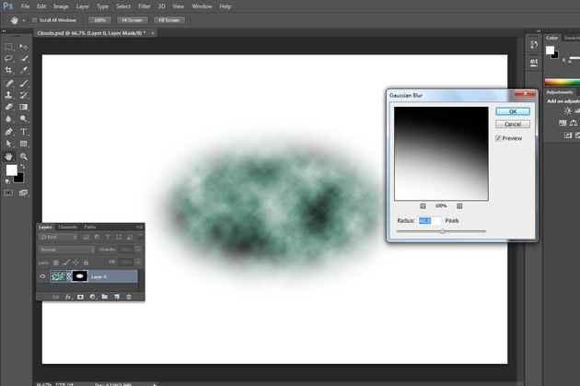Viewport: 580px width, 386px height.
Task: Open the layer filter Kind dropdown
Action: [58, 238]
